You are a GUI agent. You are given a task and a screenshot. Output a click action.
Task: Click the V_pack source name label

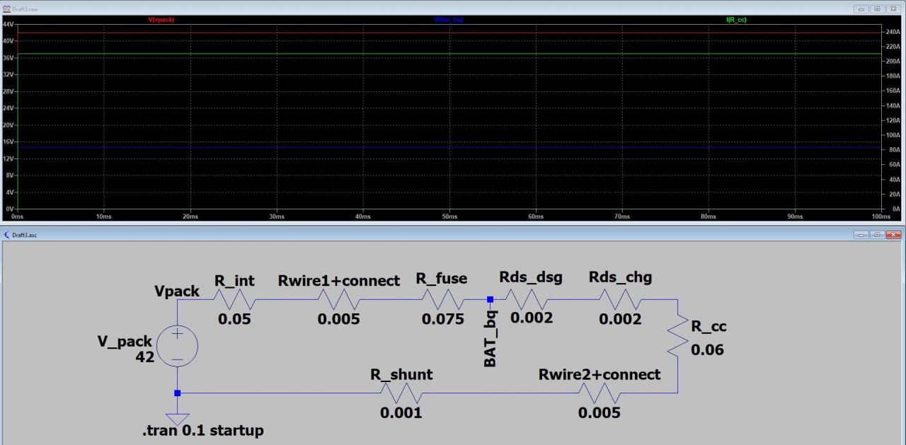125,342
